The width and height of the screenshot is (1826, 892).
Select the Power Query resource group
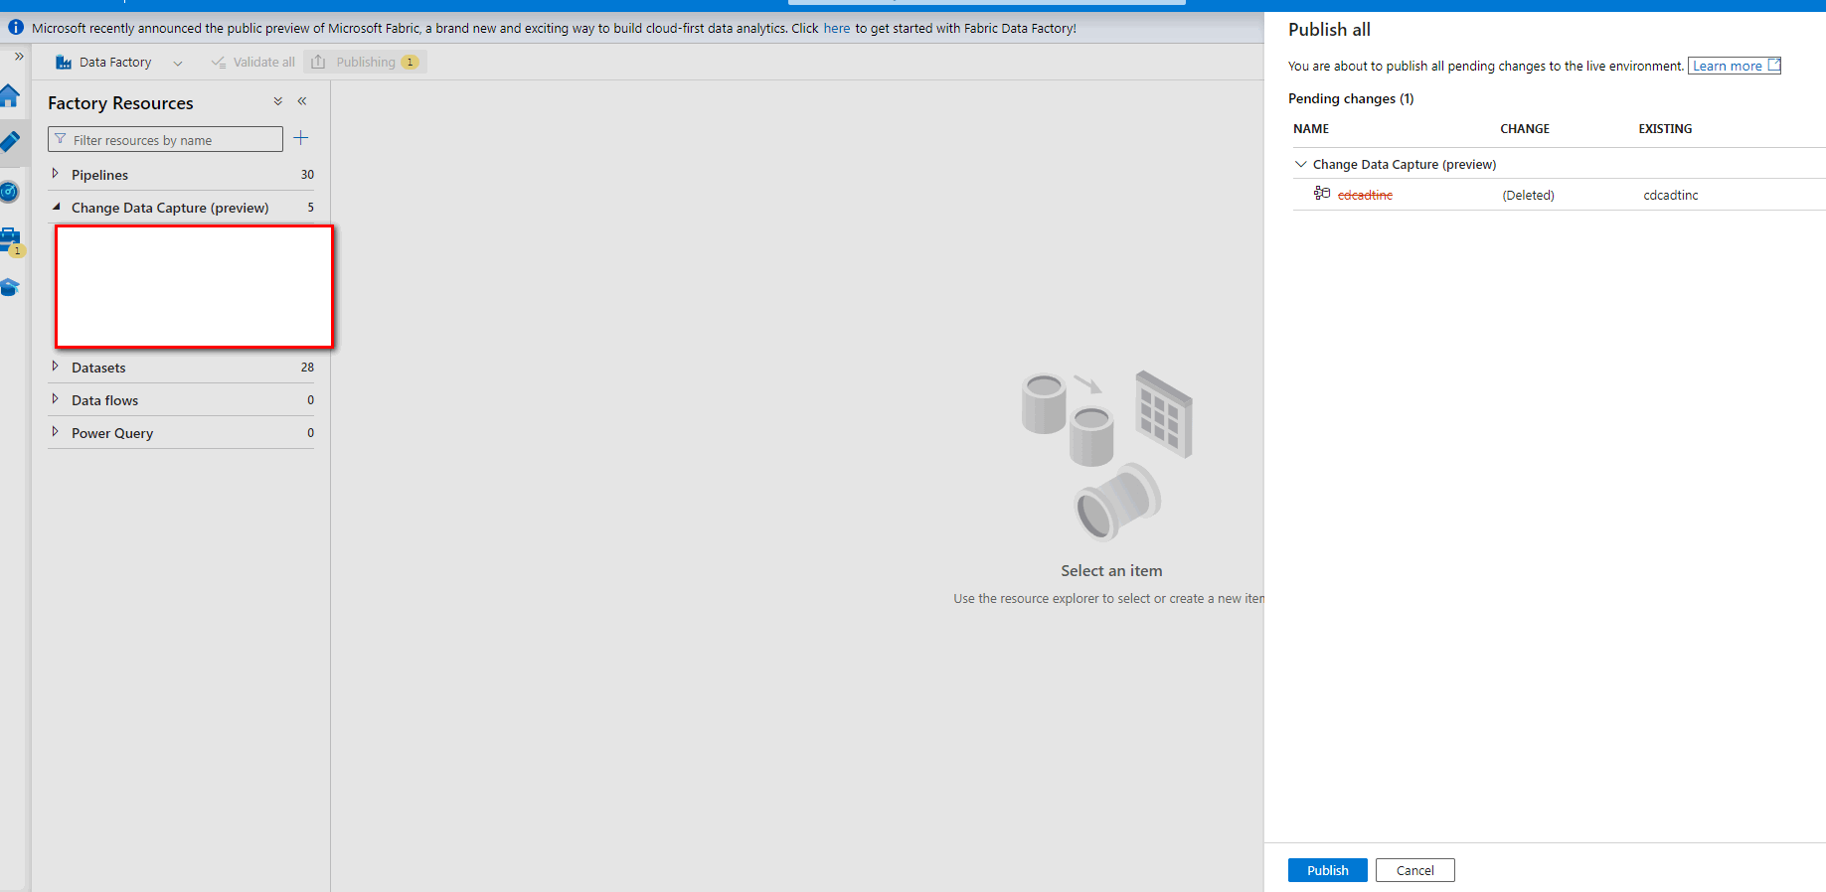[112, 433]
